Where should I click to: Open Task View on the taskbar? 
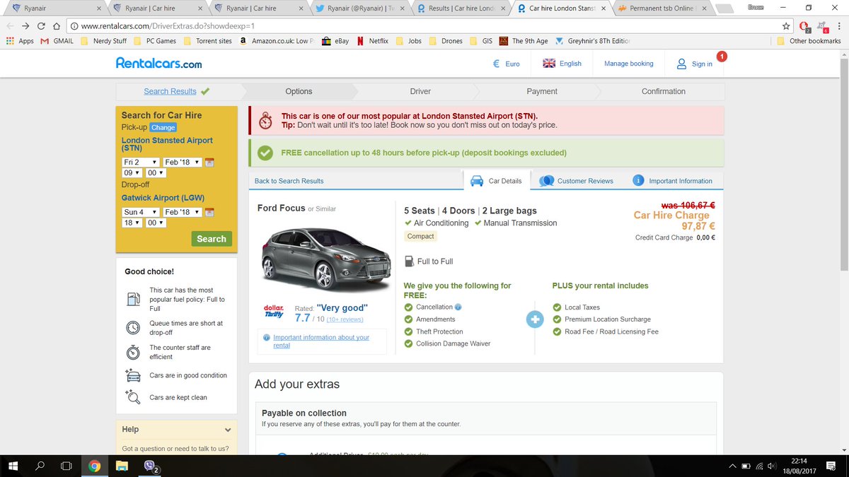pyautogui.click(x=67, y=466)
